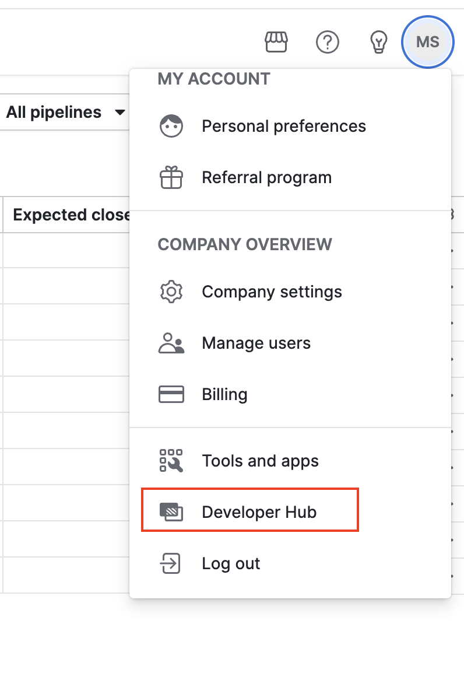
Task: Click the help question mark icon
Action: coord(328,42)
